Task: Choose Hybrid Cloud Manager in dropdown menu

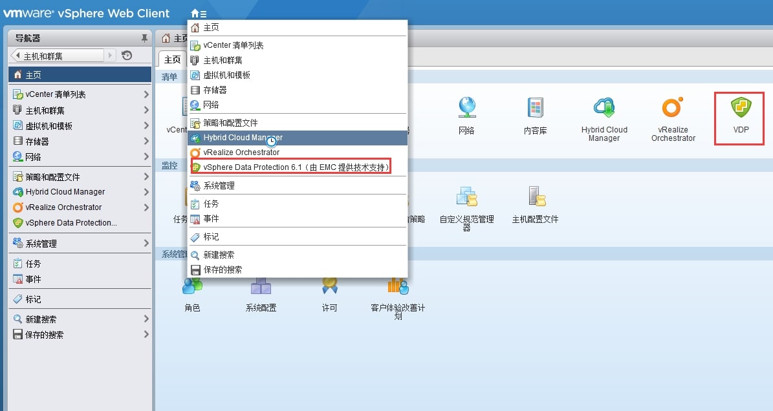Action: pyautogui.click(x=298, y=138)
